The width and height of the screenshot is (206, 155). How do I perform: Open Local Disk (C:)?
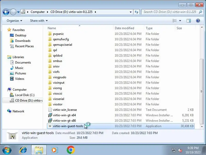pyautogui.click(x=25, y=95)
